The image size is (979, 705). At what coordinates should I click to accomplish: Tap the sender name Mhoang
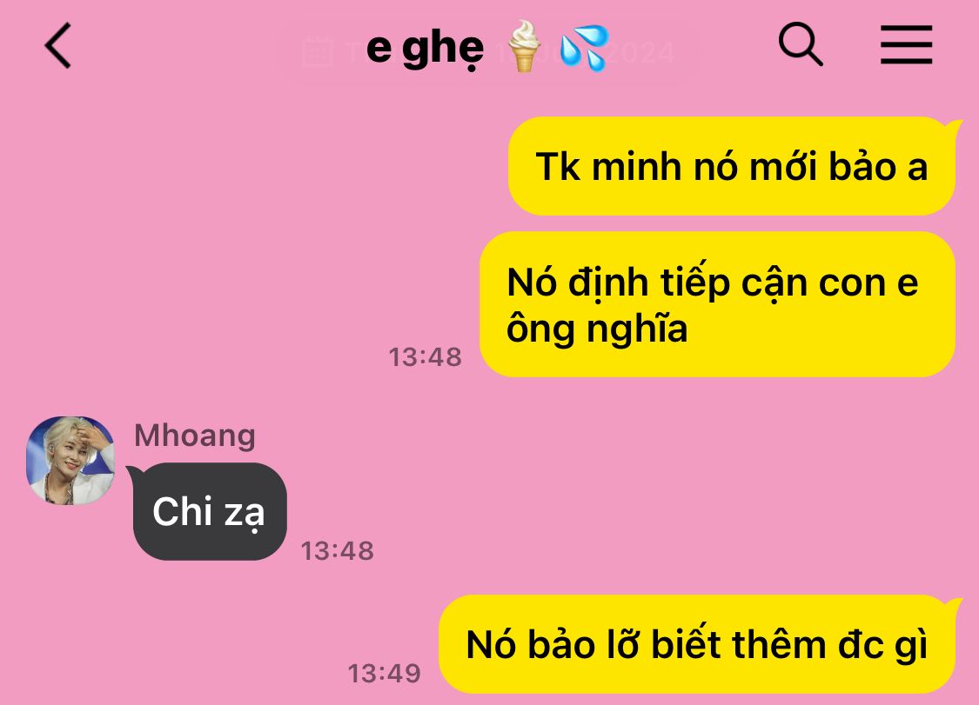tap(195, 435)
